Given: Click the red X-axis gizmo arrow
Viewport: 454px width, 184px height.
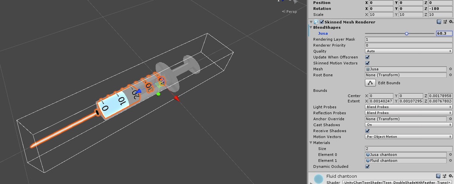Looking at the screenshot, I should click(x=176, y=99).
